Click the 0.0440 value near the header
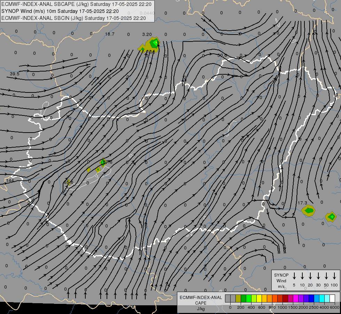Viewport: 341px width, 314px height. [147, 13]
